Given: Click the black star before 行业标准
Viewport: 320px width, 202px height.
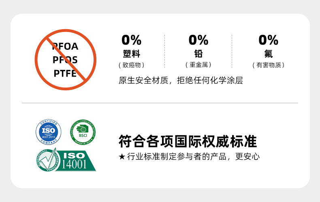Looking at the screenshot, I should click(122, 157).
